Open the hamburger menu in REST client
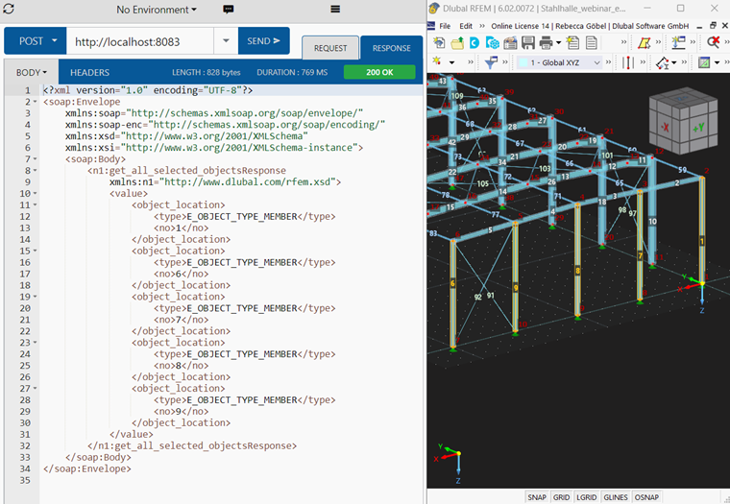Screen dimensions: 730x504 pyautogui.click(x=335, y=9)
